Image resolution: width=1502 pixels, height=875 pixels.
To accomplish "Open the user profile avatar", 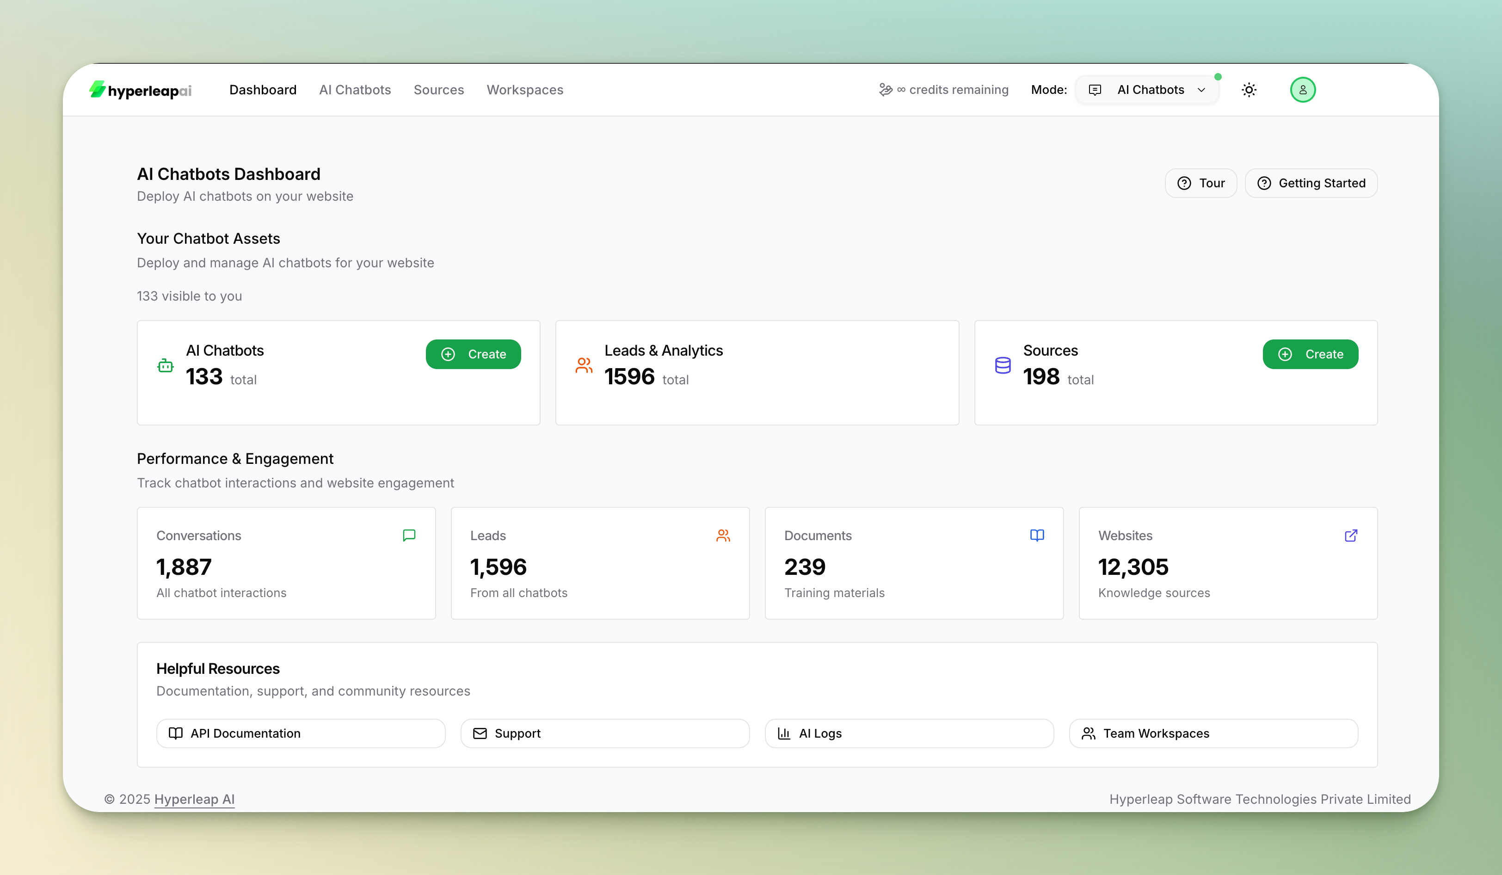I will [1302, 90].
